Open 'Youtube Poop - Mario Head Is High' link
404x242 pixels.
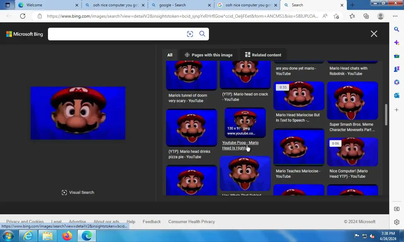240,145
